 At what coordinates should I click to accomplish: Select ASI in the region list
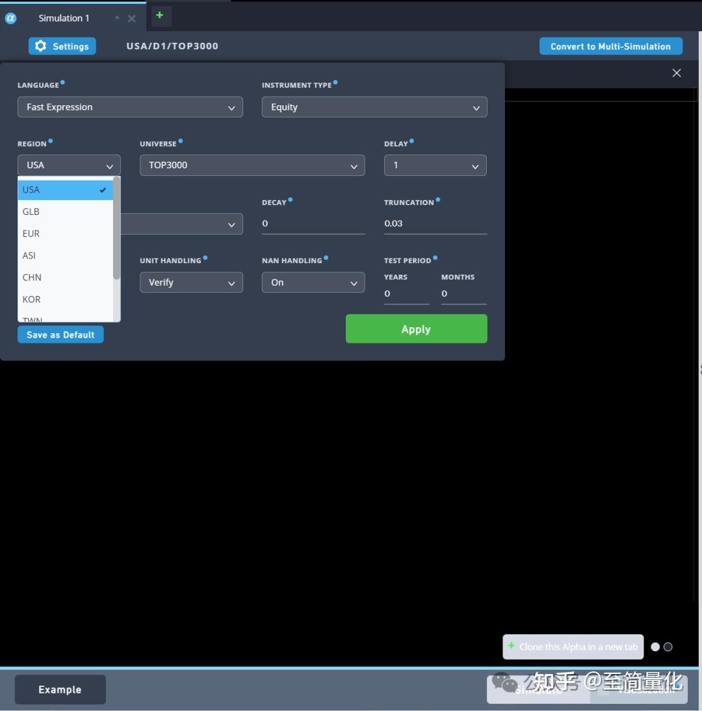pyautogui.click(x=66, y=255)
